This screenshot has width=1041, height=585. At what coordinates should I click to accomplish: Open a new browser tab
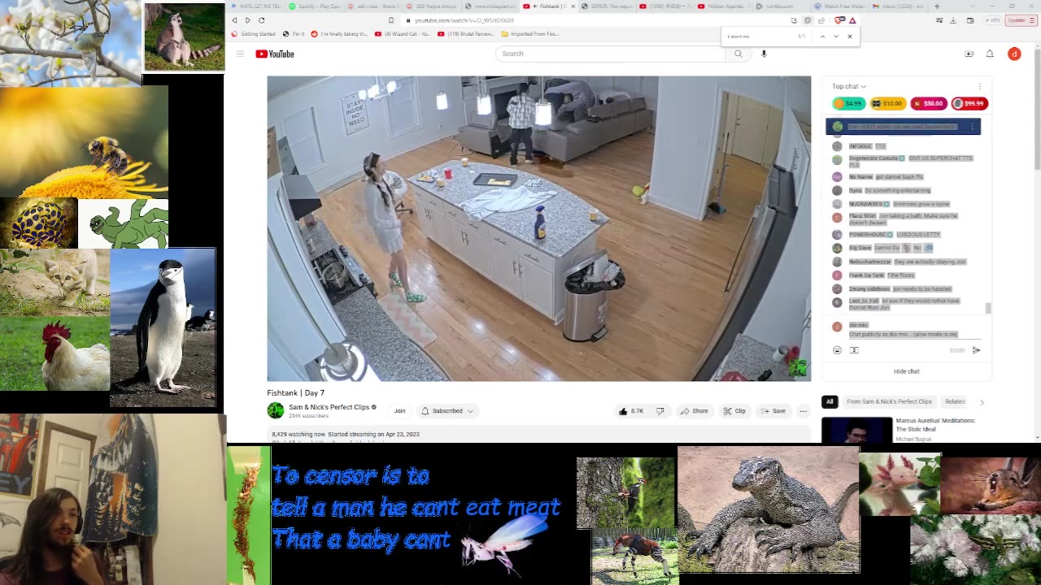pyautogui.click(x=937, y=6)
